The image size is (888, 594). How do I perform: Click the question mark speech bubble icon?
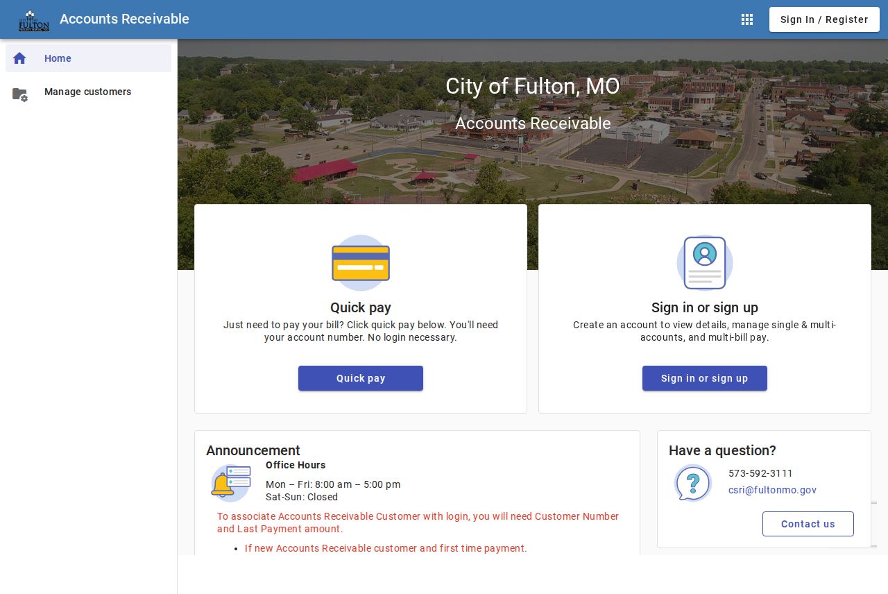click(693, 483)
